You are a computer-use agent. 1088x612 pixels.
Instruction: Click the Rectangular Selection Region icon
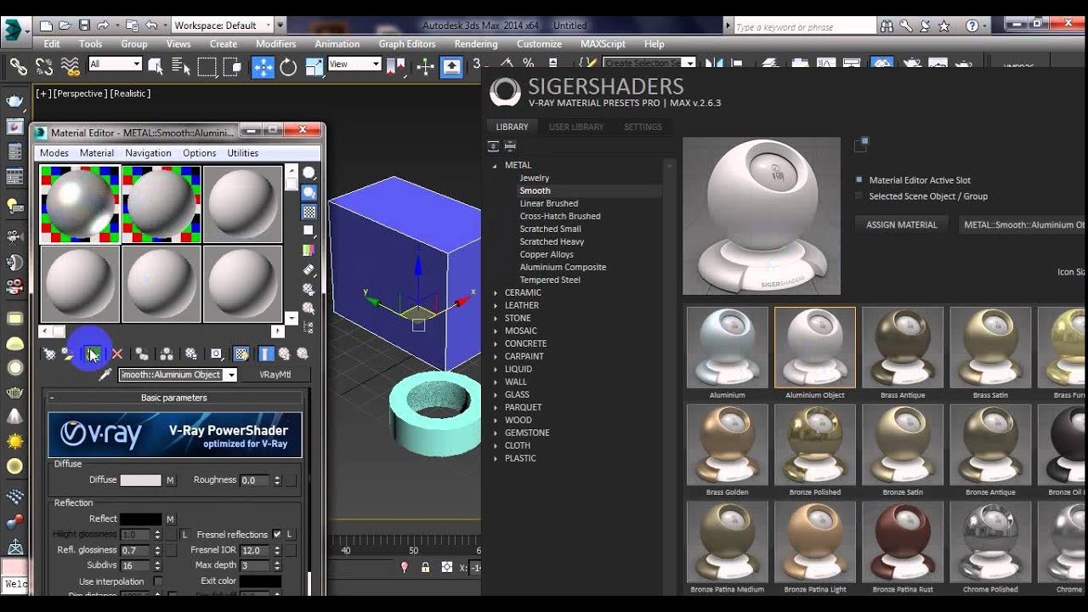click(x=207, y=66)
